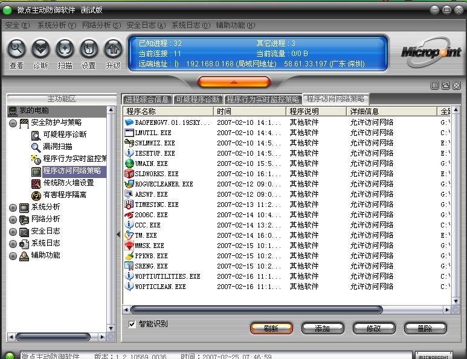Viewport: 467px width, 359px height.
Task: Select the IESETUP.EXE row
Action: click(287, 153)
